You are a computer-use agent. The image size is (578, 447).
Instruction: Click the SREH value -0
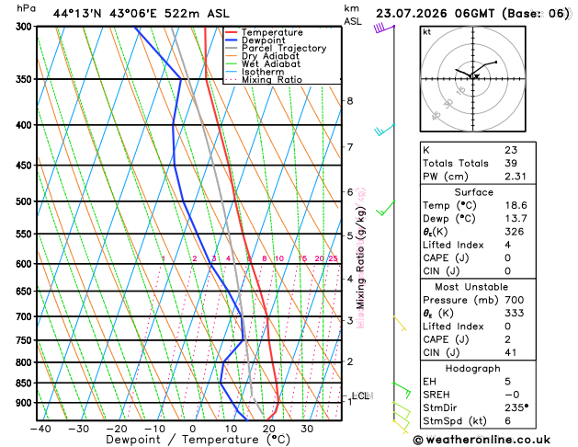pos(512,395)
